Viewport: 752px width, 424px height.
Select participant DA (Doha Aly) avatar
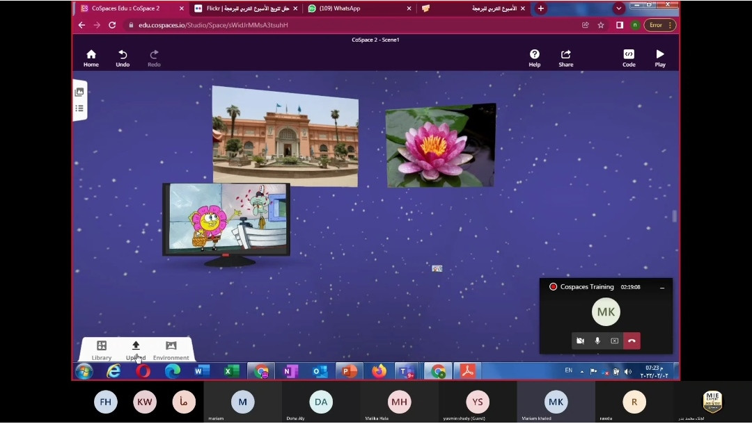point(321,402)
